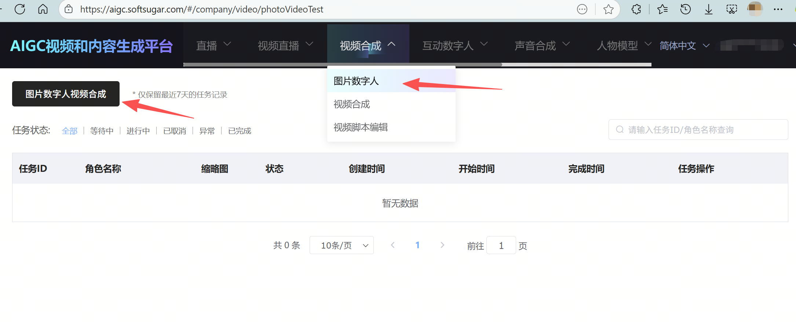796x322 pixels.
Task: Open the favorites list icon
Action: (662, 9)
